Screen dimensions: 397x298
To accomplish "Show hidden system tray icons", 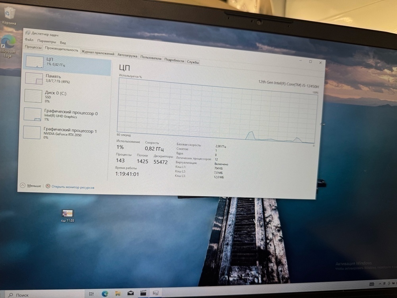I will tap(380, 284).
